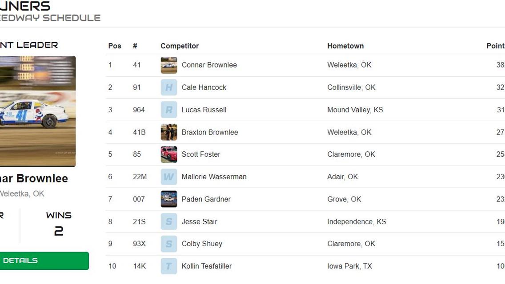This screenshot has width=505, height=284.
Task: Sort by the Pos column header
Action: coord(115,46)
